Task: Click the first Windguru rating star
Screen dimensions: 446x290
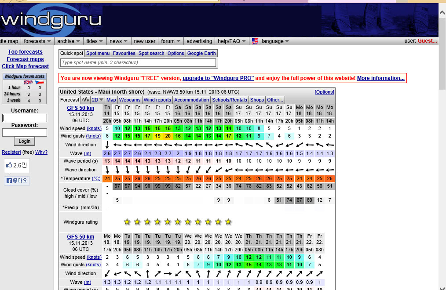Action: click(x=127, y=222)
